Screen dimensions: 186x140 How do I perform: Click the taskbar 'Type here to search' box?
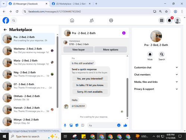click(35, 137)
